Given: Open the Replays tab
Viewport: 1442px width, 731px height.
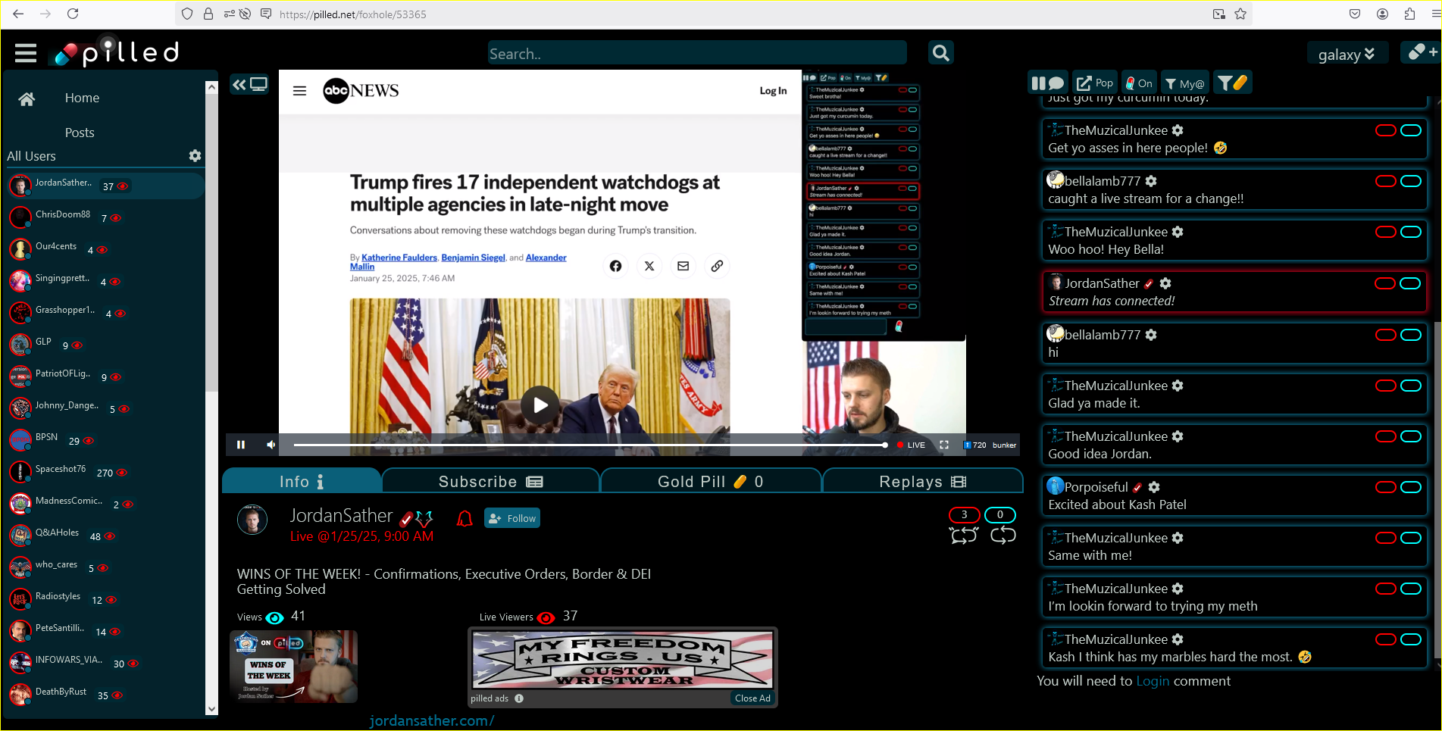Looking at the screenshot, I should pyautogui.click(x=922, y=481).
